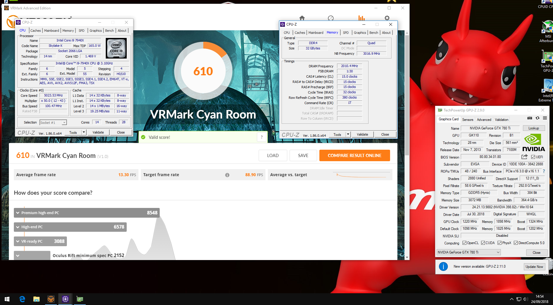Expand High-end PC comparison row
Viewport: 553px width, 305px height.
point(70,227)
